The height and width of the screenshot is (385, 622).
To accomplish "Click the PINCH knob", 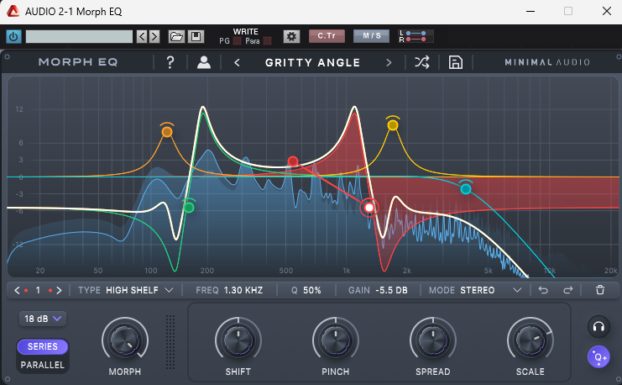I will tap(336, 340).
